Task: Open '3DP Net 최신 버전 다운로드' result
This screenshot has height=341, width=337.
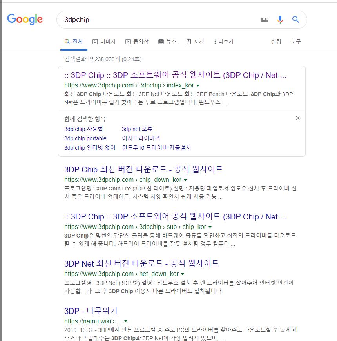Action: [x=141, y=263]
